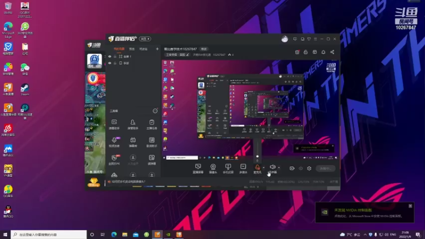Image resolution: width=425 pixels, height=239 pixels.
Task: Expand speaker options arrow
Action: [x=279, y=168]
